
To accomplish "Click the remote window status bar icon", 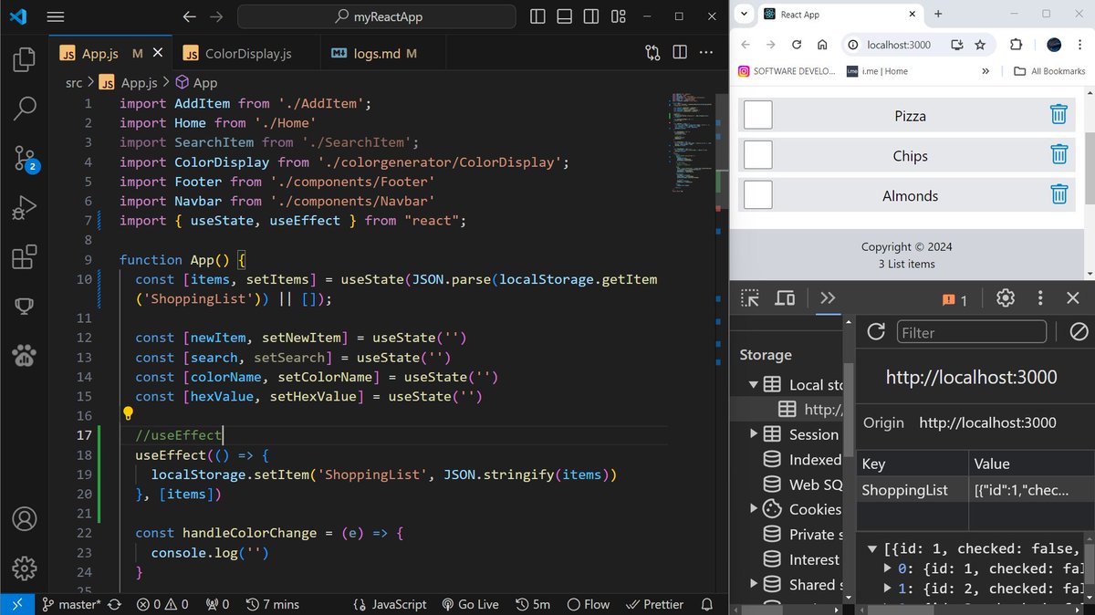I will [16, 604].
